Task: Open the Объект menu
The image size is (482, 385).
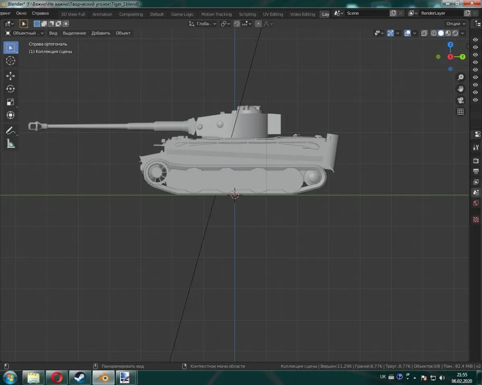Action: [x=123, y=33]
